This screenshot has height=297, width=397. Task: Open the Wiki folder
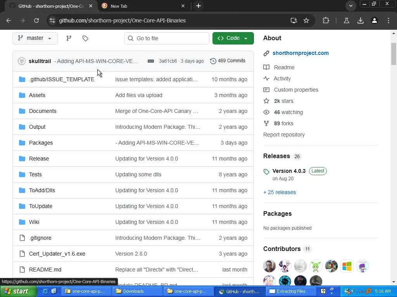click(x=34, y=222)
